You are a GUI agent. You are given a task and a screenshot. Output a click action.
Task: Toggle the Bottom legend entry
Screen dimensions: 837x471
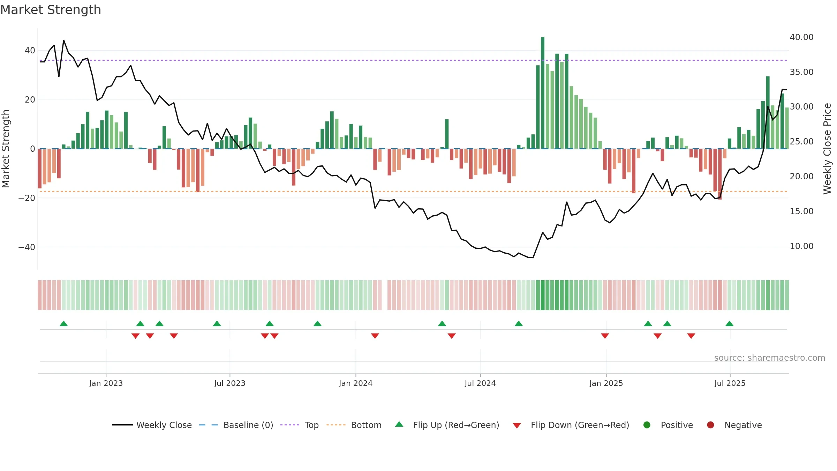click(x=354, y=425)
